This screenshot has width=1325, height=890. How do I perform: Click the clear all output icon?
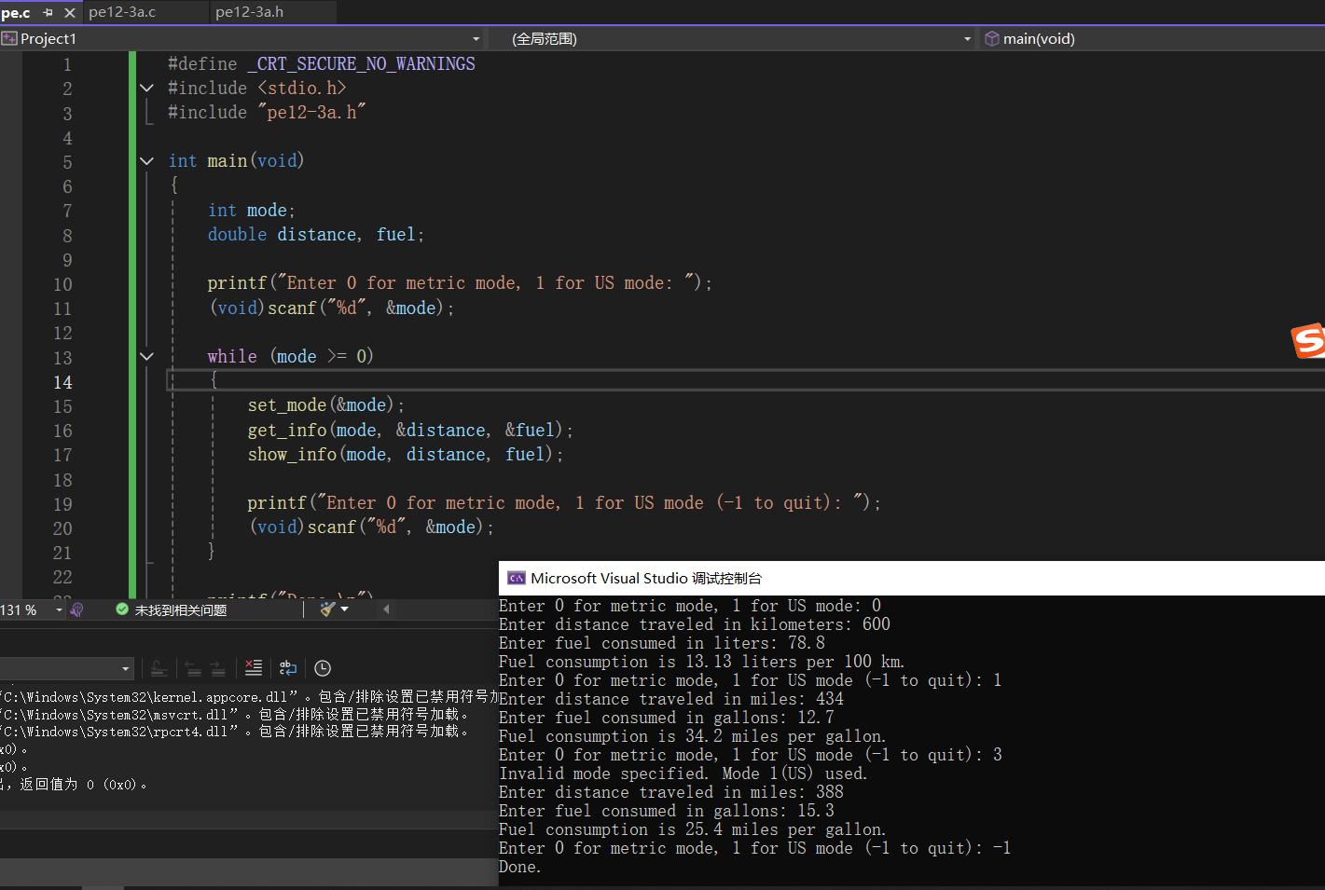[x=253, y=668]
